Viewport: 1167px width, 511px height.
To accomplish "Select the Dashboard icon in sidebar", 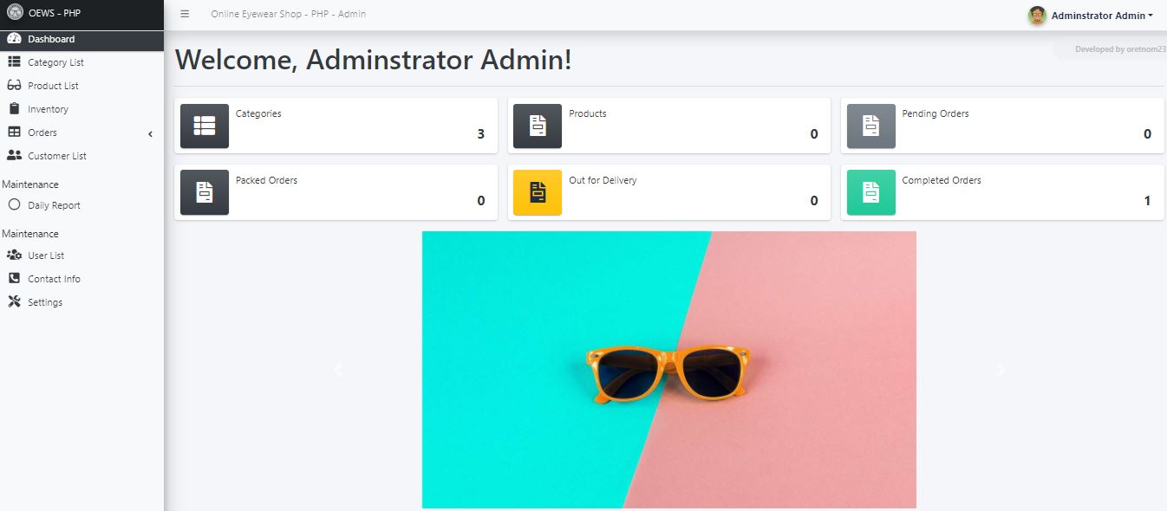I will (15, 38).
